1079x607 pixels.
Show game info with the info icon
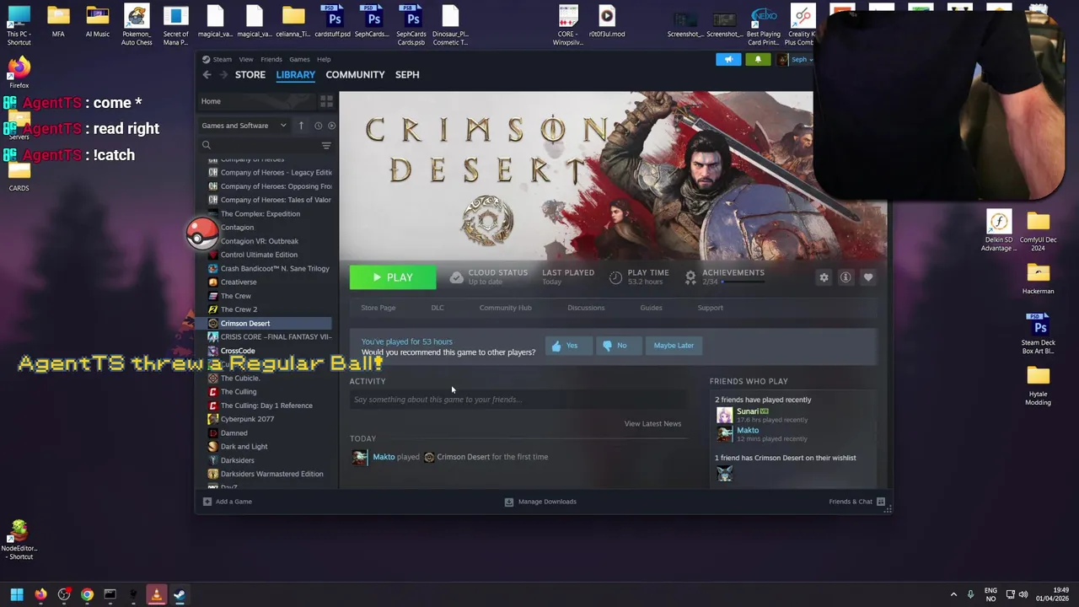[x=845, y=277]
